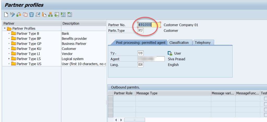Switch to the Classification tab
Screen dimensions: 267x122
179,43
